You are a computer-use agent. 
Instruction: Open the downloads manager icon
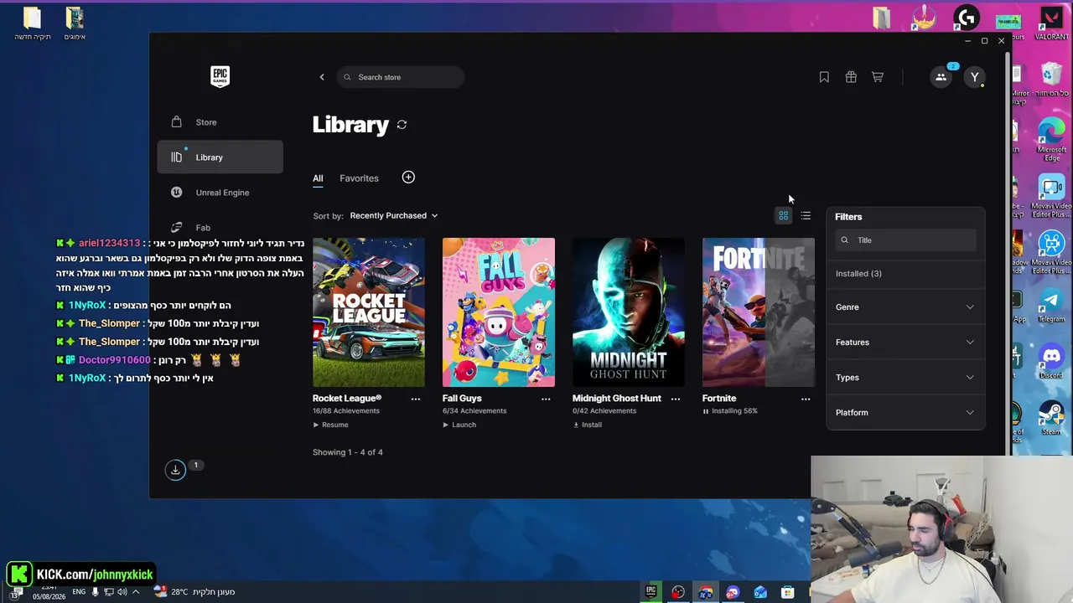[x=175, y=470]
